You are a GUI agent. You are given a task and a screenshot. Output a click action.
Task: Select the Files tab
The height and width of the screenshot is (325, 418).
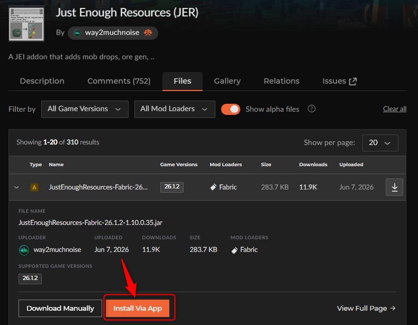(x=183, y=81)
